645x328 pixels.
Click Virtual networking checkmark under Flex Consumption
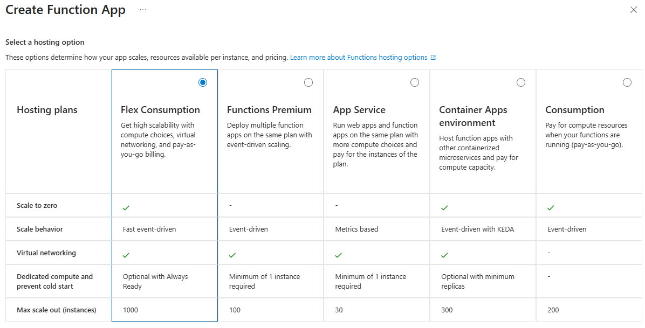(126, 255)
